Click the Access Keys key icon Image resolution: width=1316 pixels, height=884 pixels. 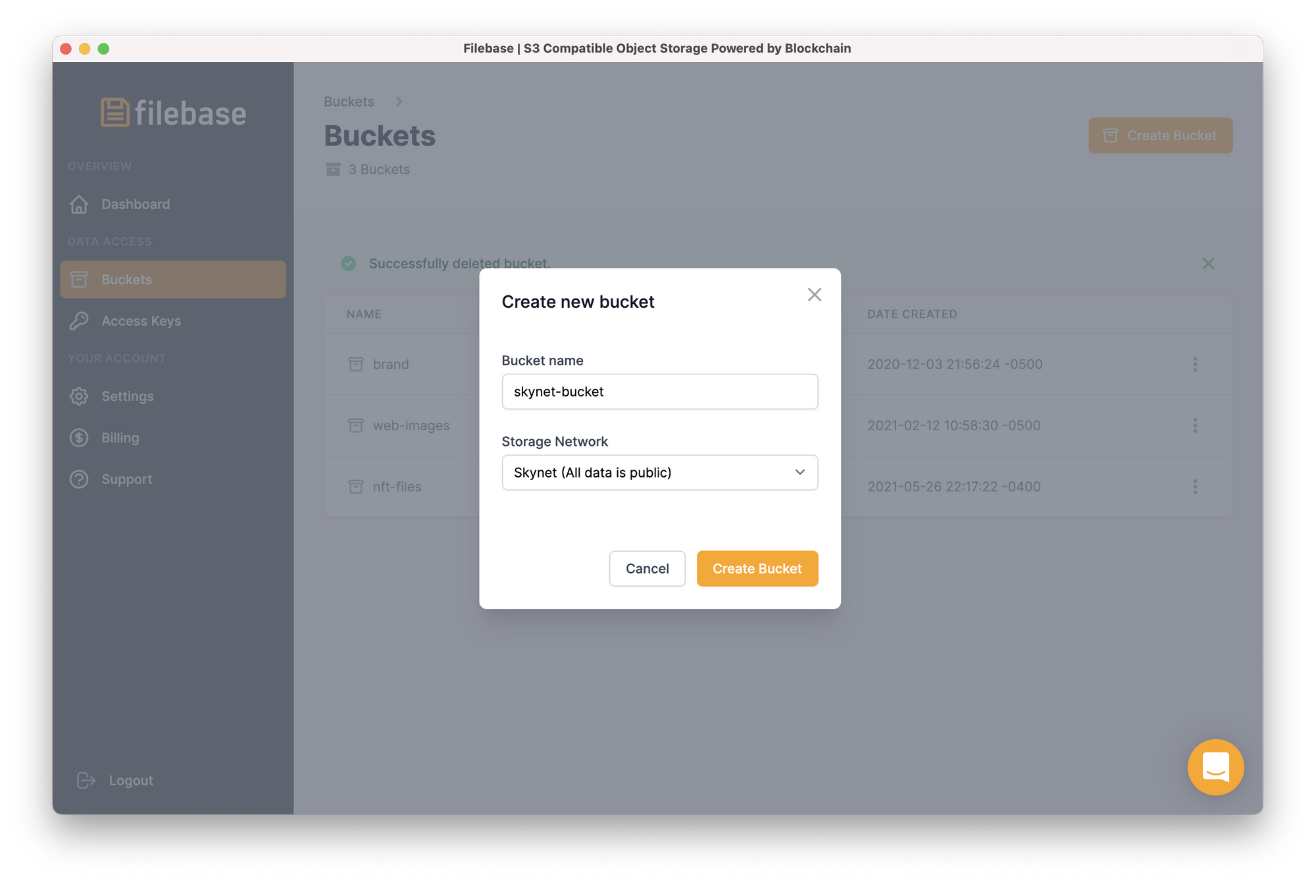[79, 321]
